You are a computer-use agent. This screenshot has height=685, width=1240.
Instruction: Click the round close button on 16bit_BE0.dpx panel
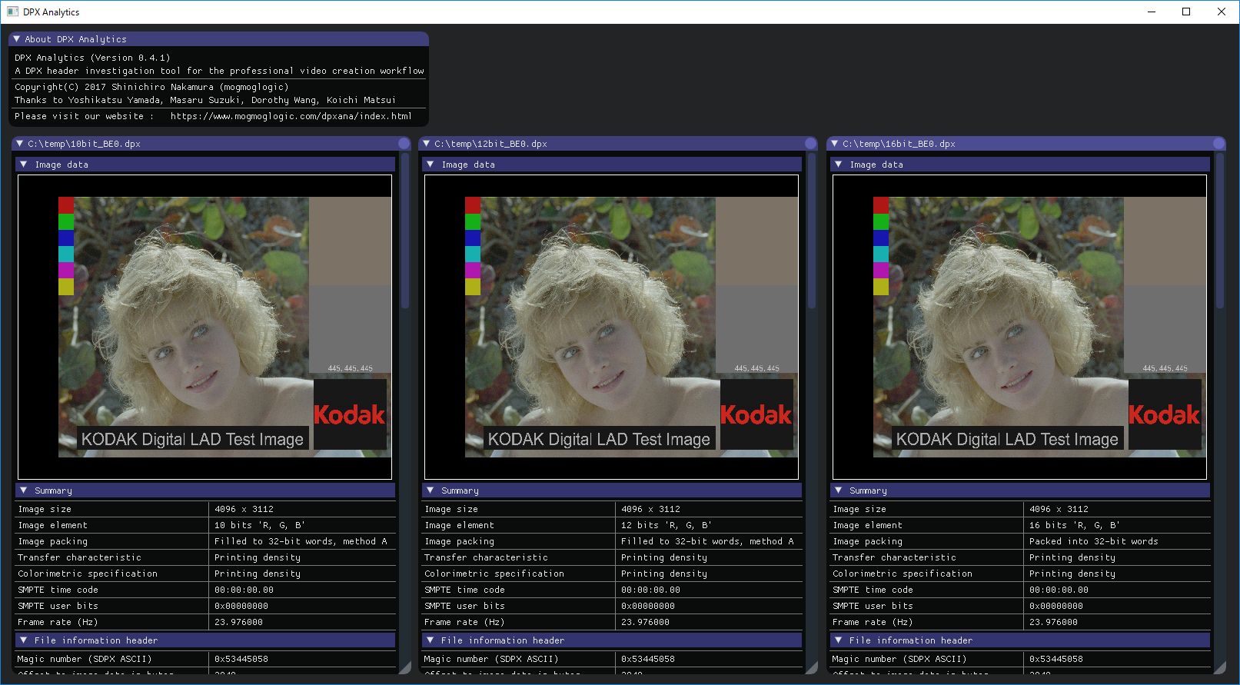pos(1218,144)
